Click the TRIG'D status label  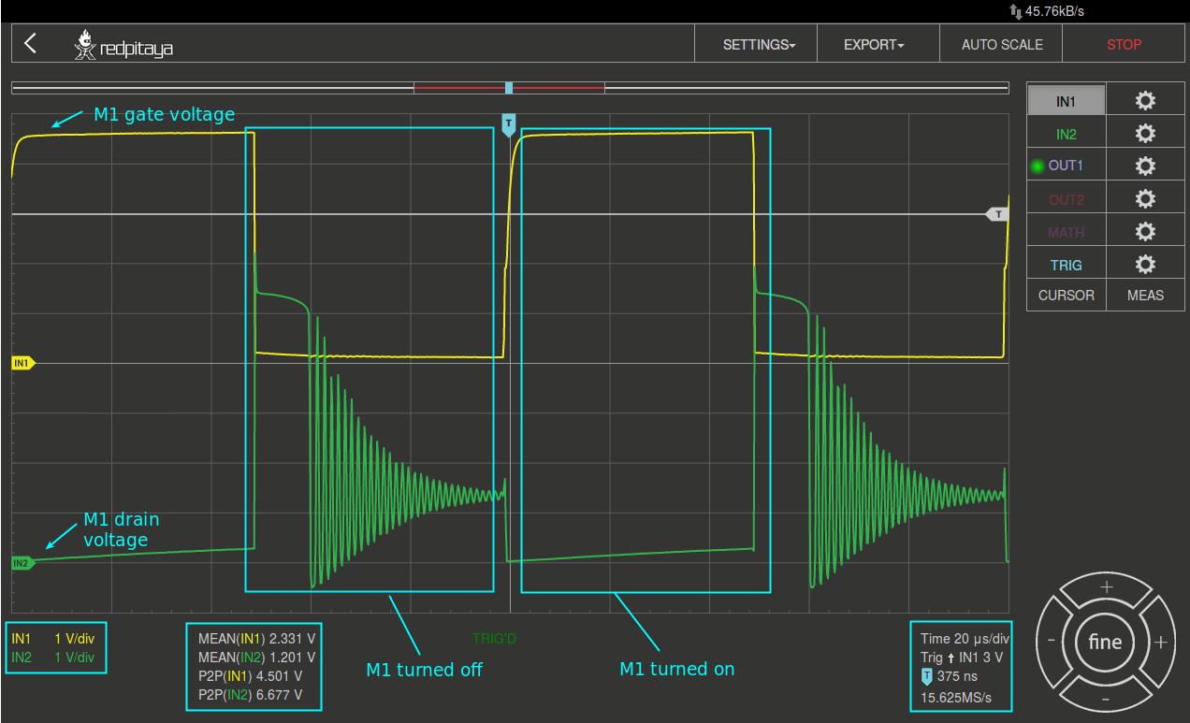click(494, 639)
